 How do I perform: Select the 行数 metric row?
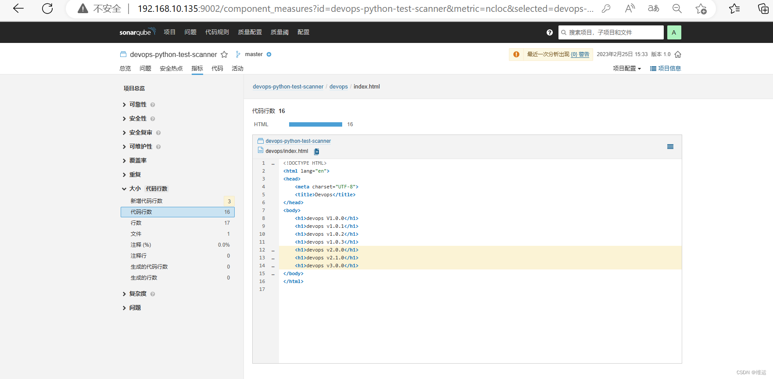click(178, 223)
